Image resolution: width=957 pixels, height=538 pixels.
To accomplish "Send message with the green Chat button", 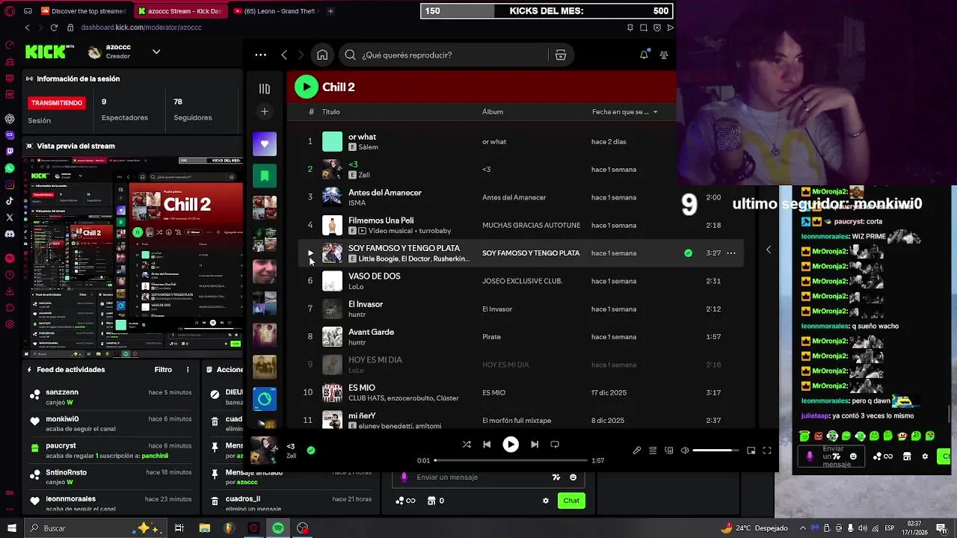I will [x=571, y=501].
